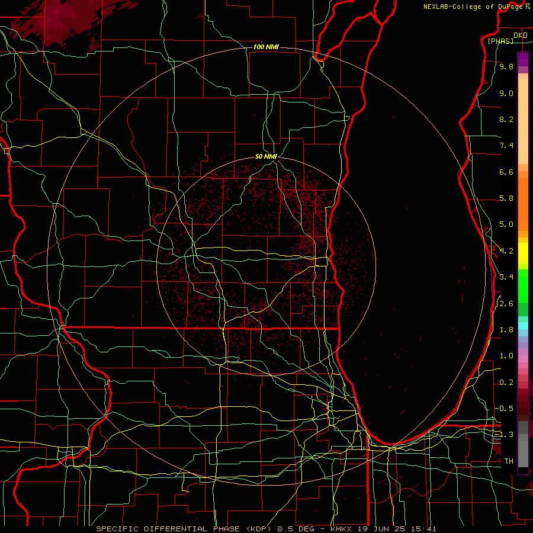Image resolution: width=533 pixels, height=533 pixels.
Task: Select the 8.2 value on color scale
Action: [x=506, y=119]
